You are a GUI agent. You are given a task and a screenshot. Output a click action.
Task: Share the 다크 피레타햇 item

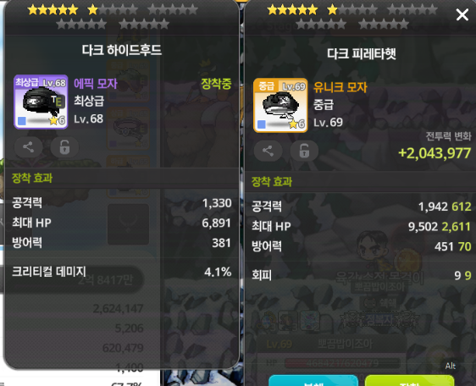(268, 151)
